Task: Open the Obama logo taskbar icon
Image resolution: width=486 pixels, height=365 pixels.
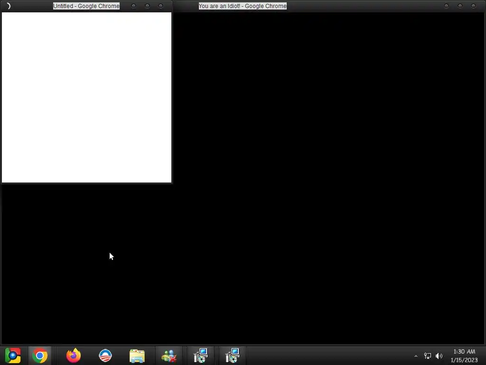Action: pyautogui.click(x=105, y=355)
